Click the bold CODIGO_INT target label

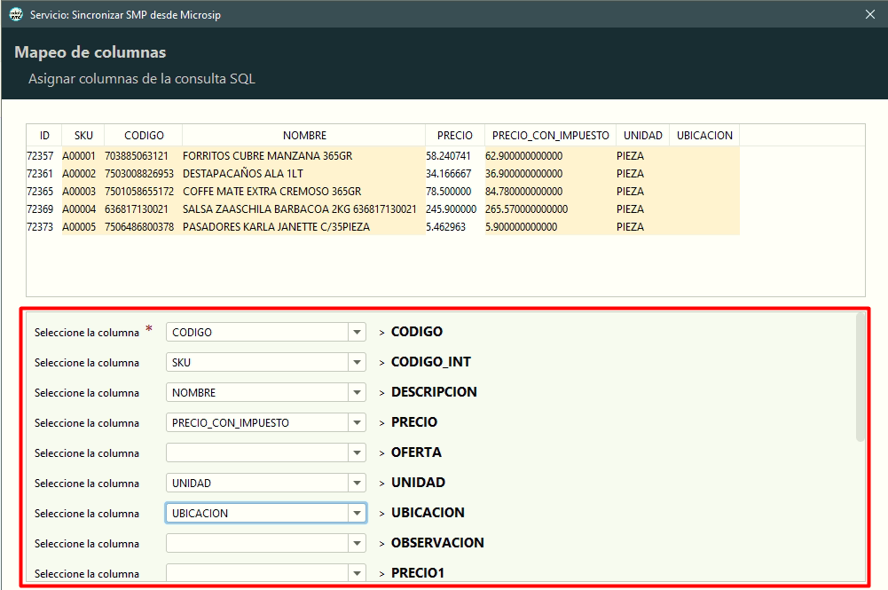(x=431, y=362)
